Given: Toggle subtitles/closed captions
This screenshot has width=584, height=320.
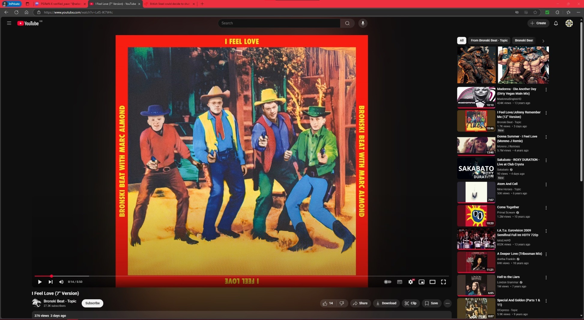Looking at the screenshot, I should [x=400, y=282].
